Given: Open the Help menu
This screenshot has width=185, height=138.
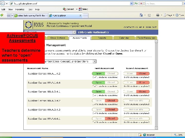Looking at the screenshot, I should click(x=37, y=9).
